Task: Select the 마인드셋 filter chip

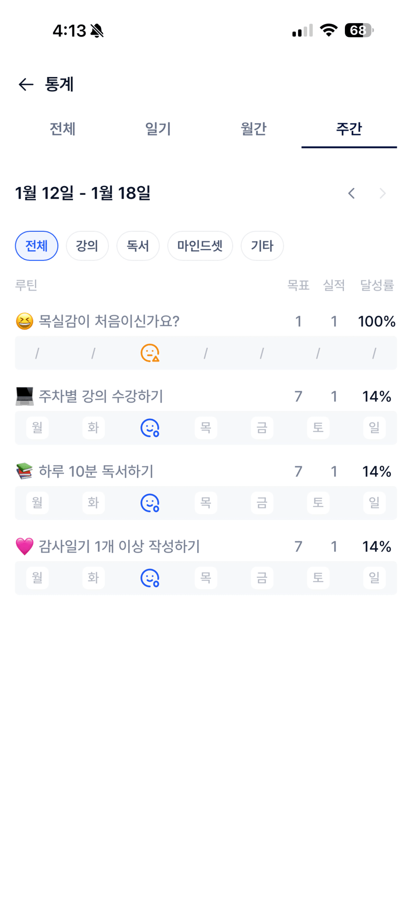Action: [x=200, y=246]
